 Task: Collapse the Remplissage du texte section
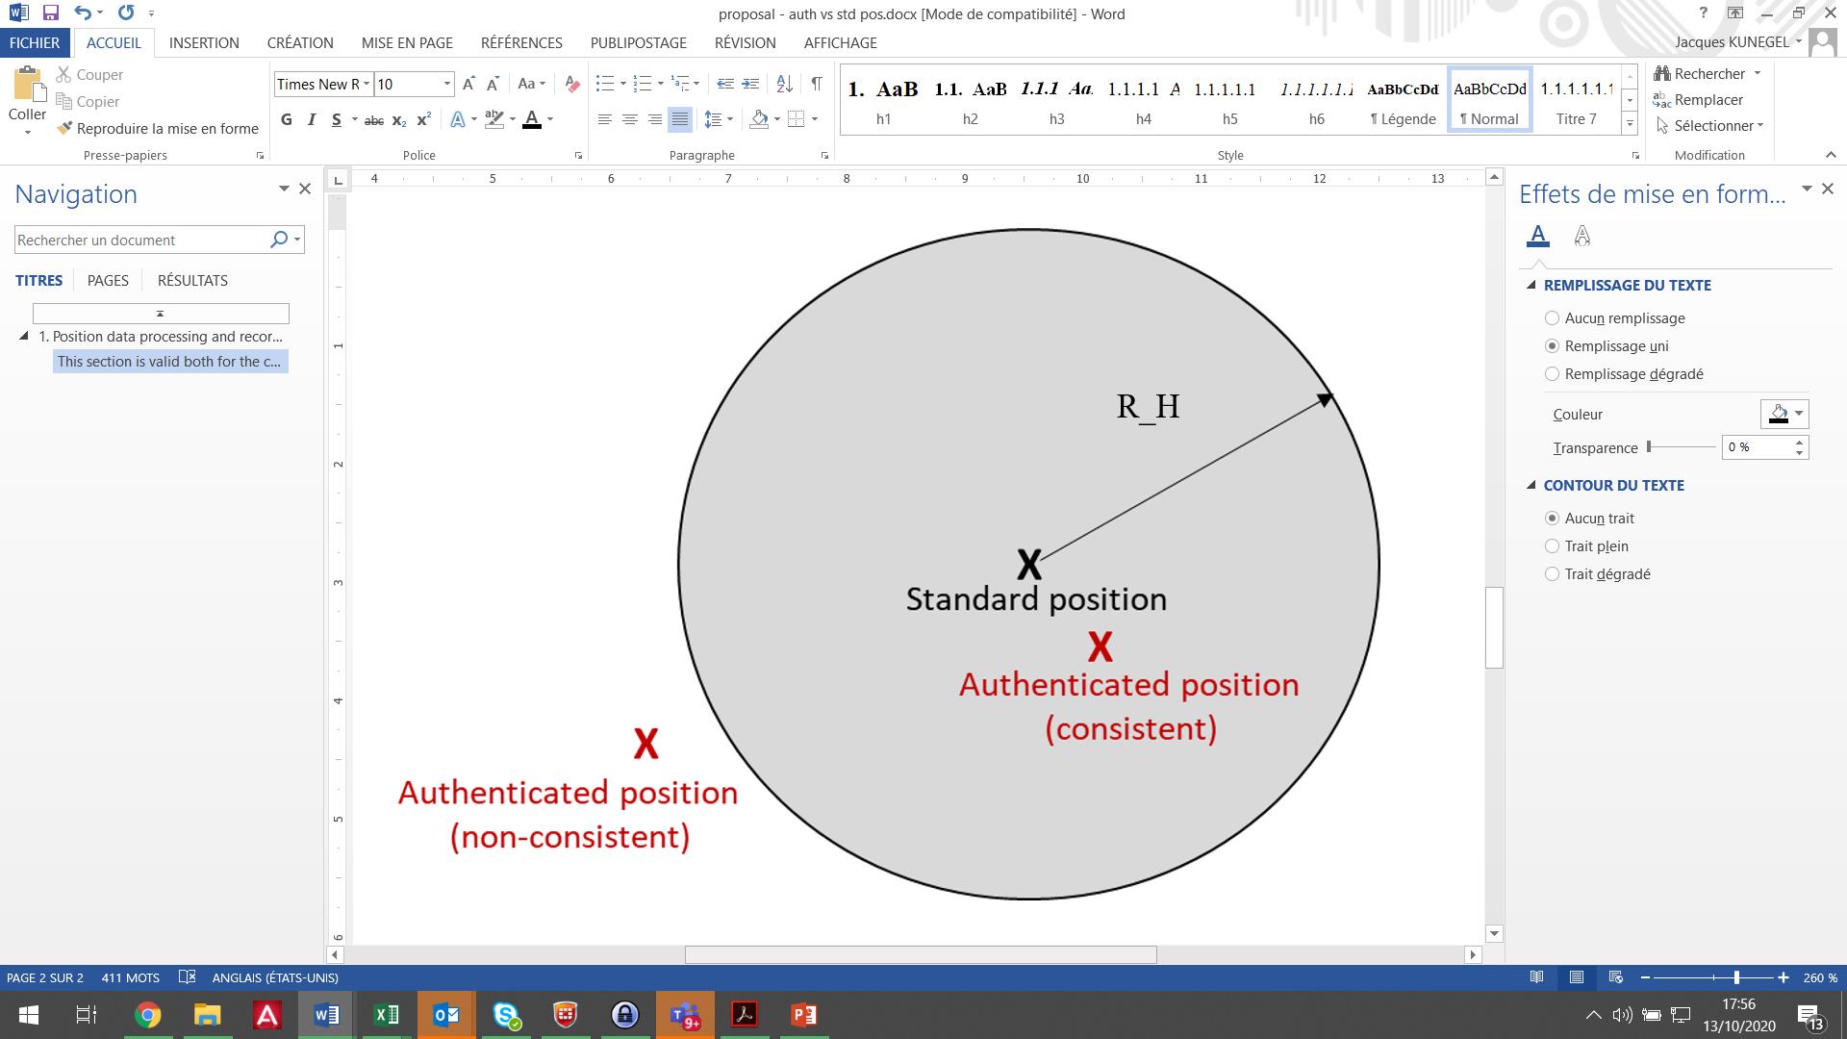coord(1531,286)
